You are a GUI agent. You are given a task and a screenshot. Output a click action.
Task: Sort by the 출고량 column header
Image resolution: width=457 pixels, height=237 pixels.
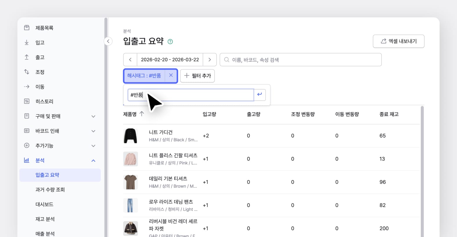click(253, 114)
